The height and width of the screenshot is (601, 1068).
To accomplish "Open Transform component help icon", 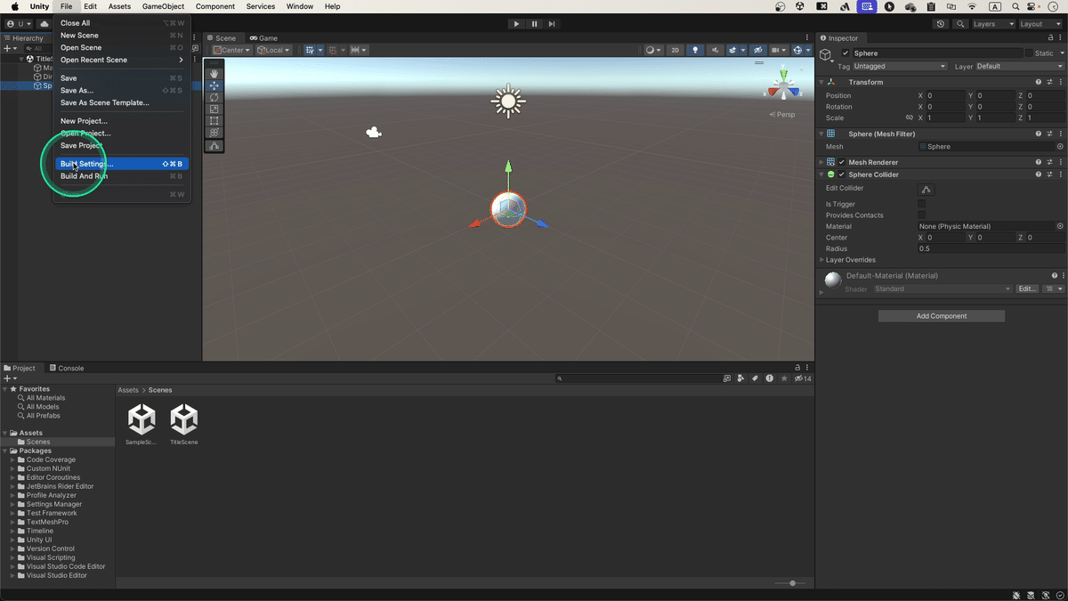I will coord(1038,82).
